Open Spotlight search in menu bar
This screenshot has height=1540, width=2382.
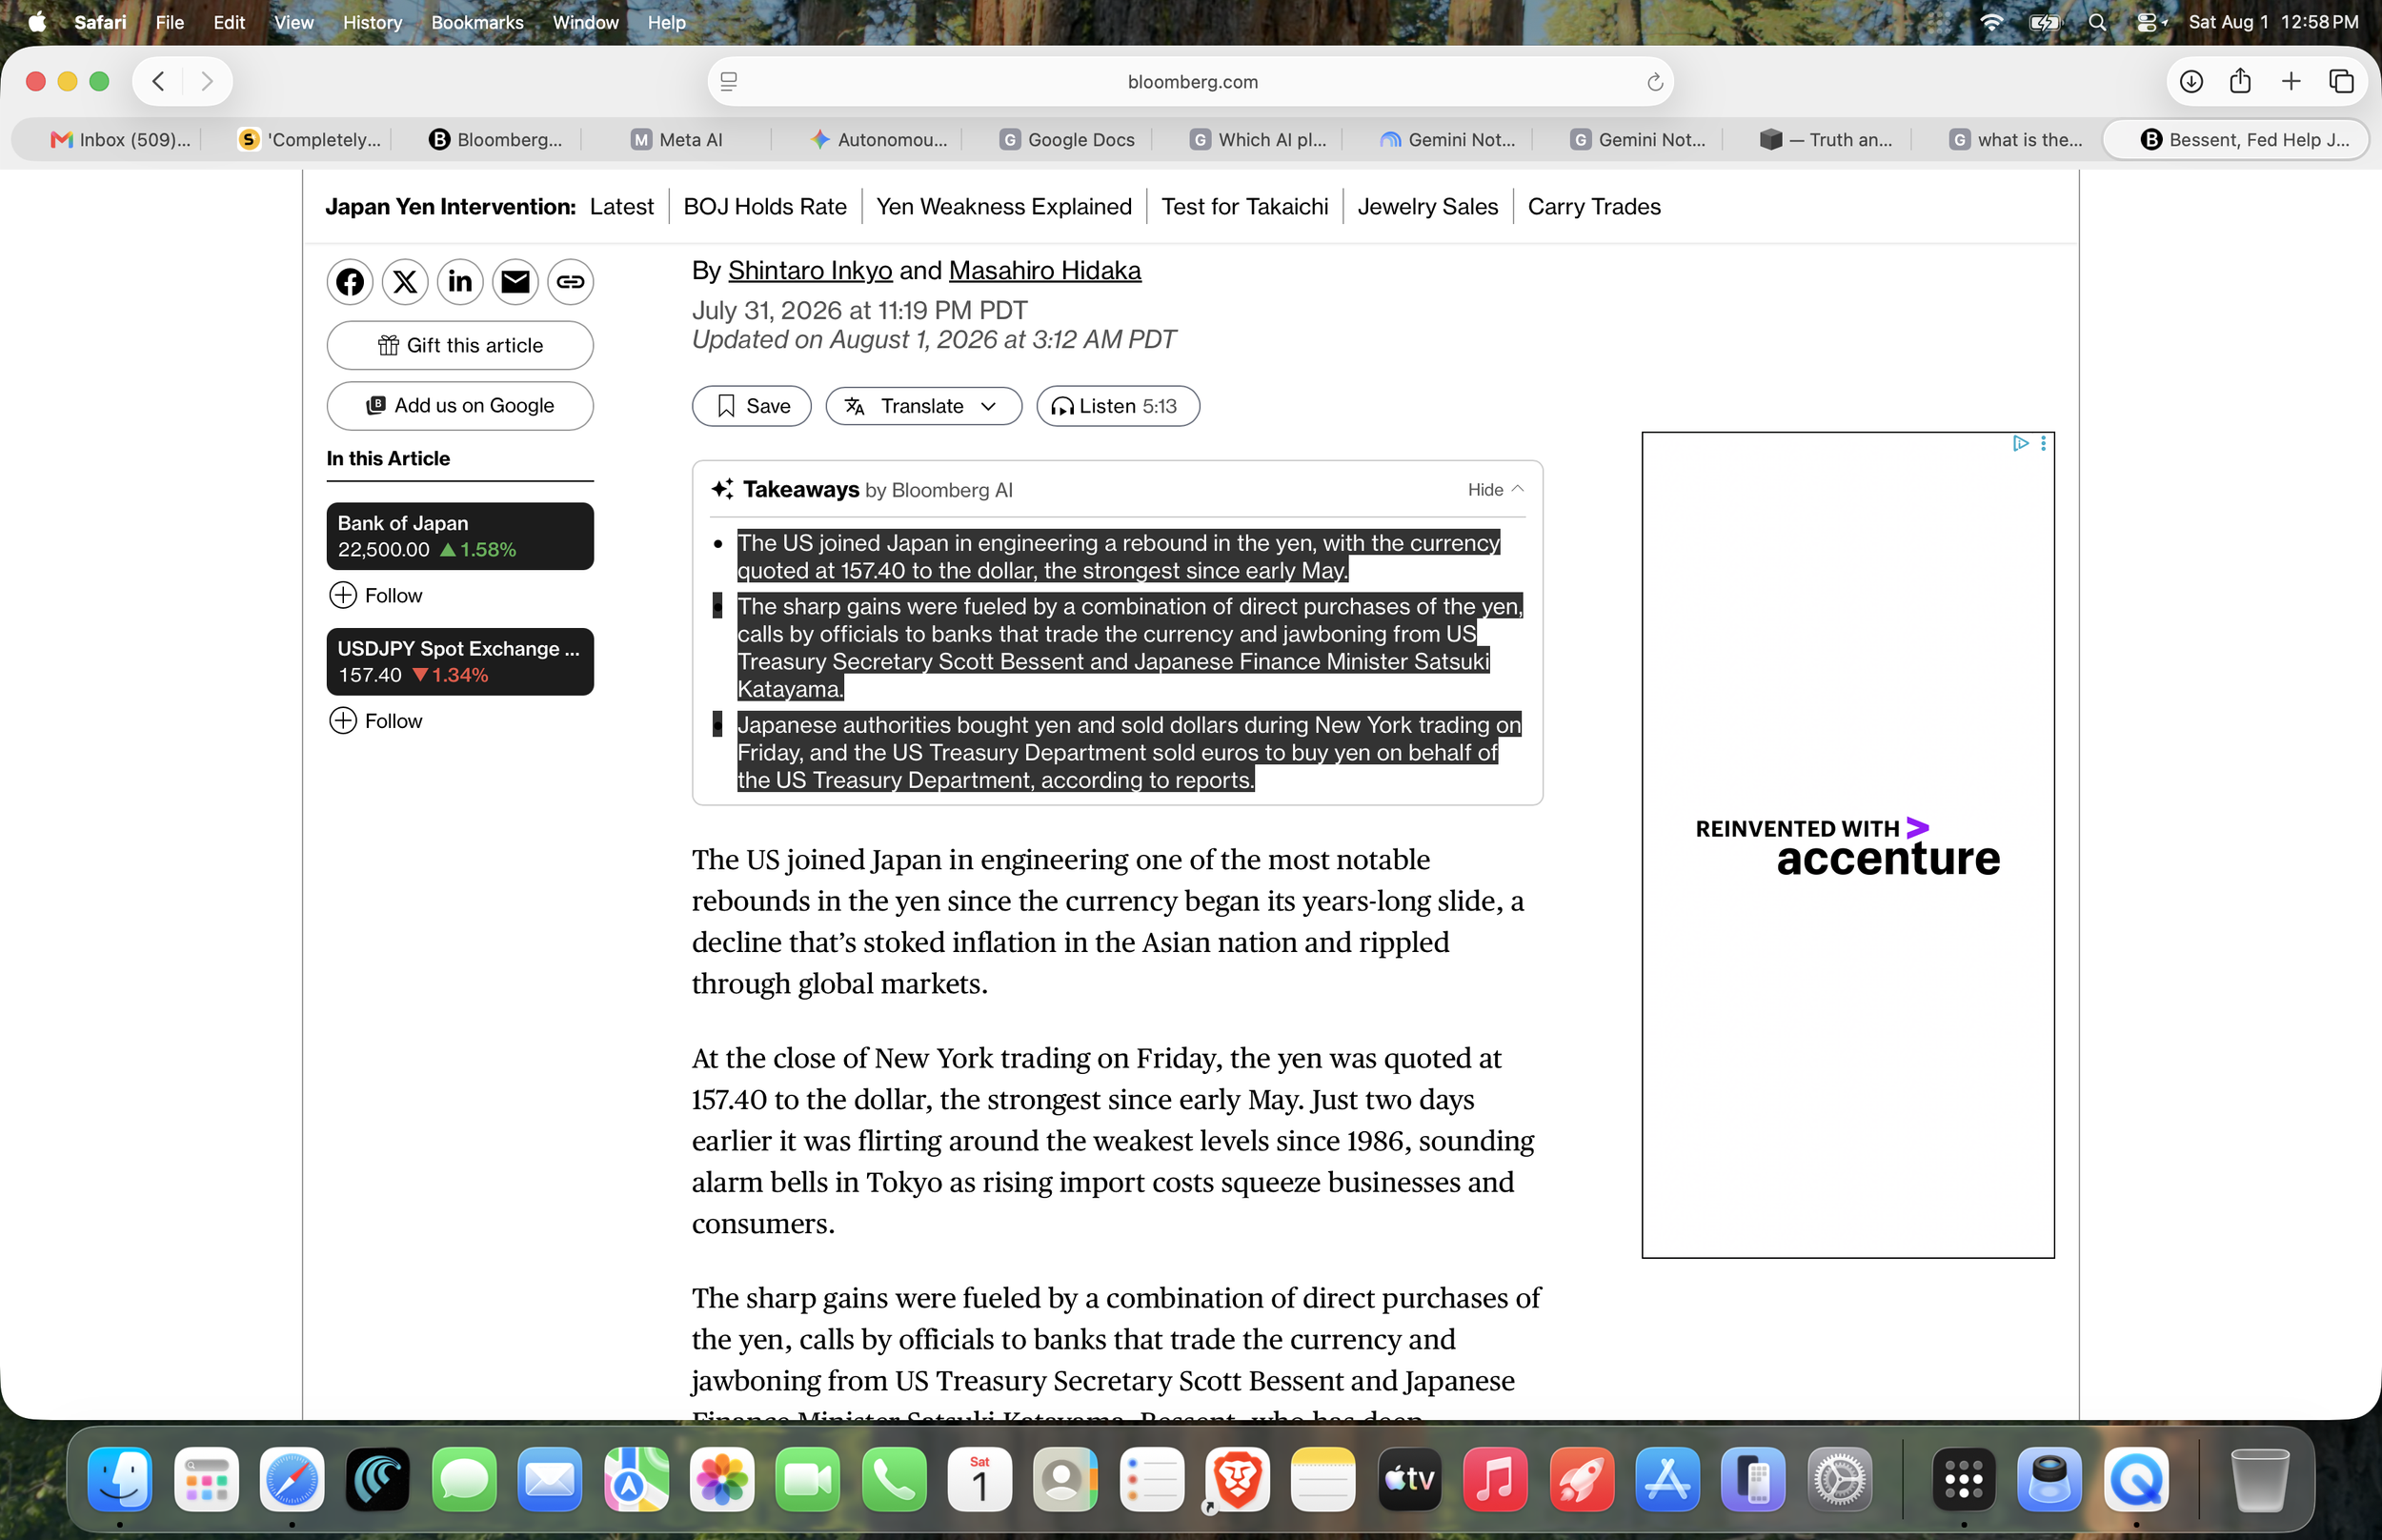coord(2097,22)
